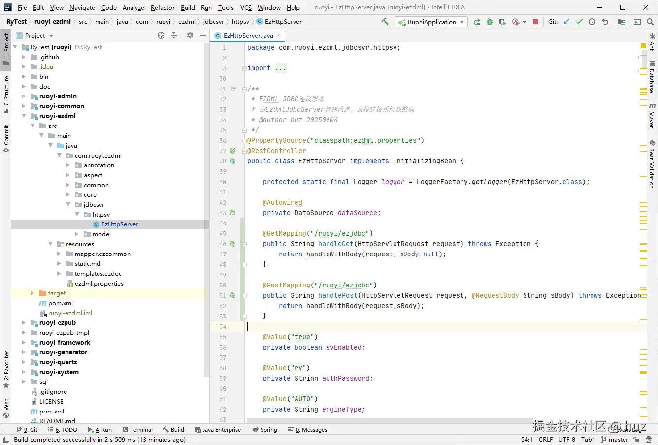Click the Git update project blue arrow
This screenshot has width=658, height=445.
(x=566, y=22)
